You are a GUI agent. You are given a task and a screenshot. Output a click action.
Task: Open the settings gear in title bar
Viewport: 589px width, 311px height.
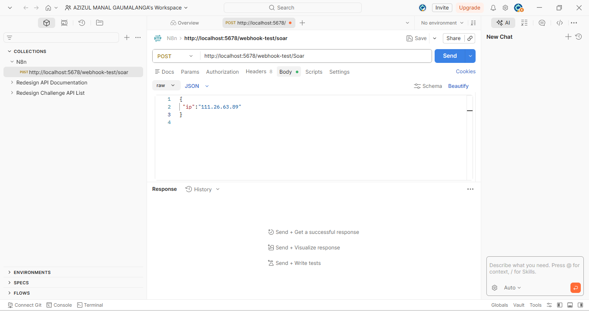[x=505, y=8]
